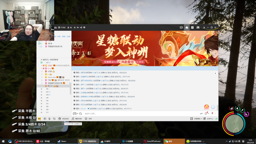
Task: Open Windows Start menu
Action: pos(3,141)
